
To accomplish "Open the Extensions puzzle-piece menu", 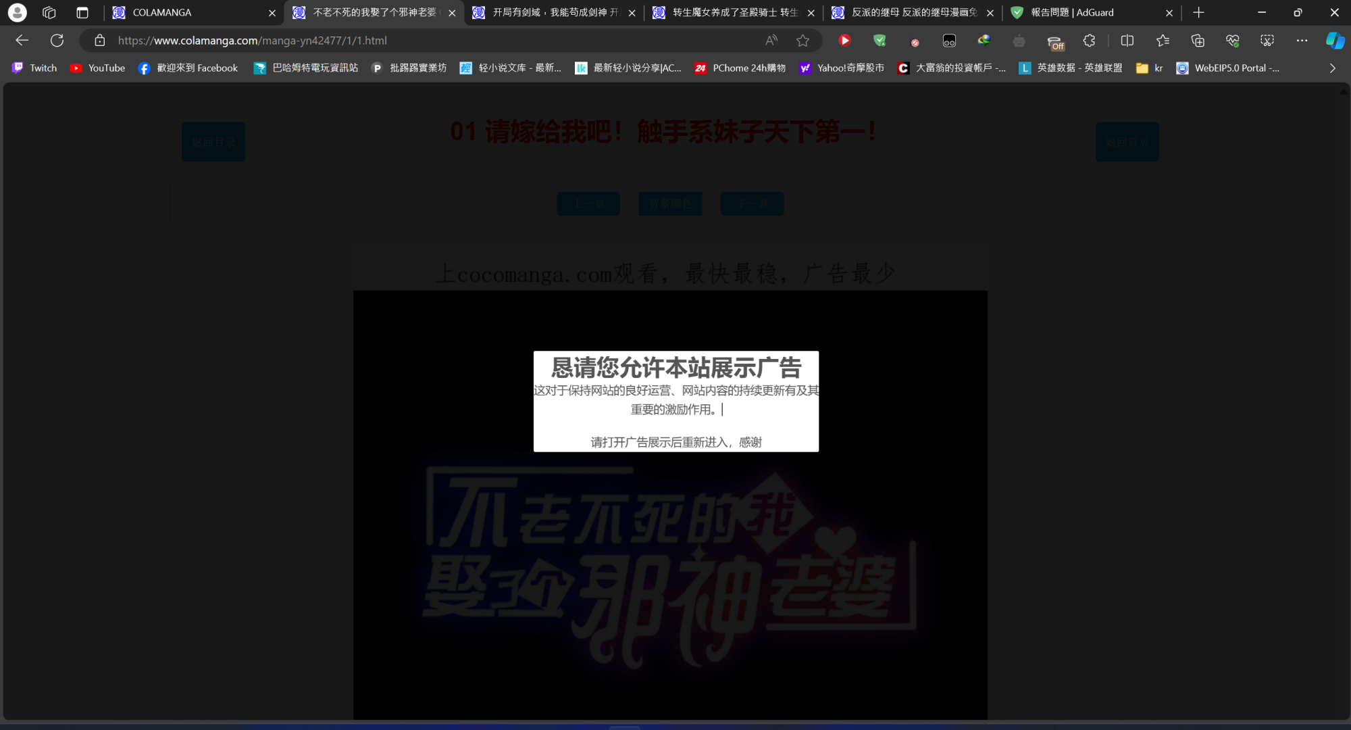I will (x=1089, y=41).
